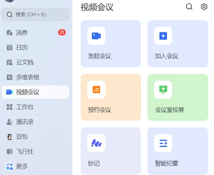This screenshot has width=214, height=175.
Task: Open 更多 more apps in sidebar
Action: (35, 166)
